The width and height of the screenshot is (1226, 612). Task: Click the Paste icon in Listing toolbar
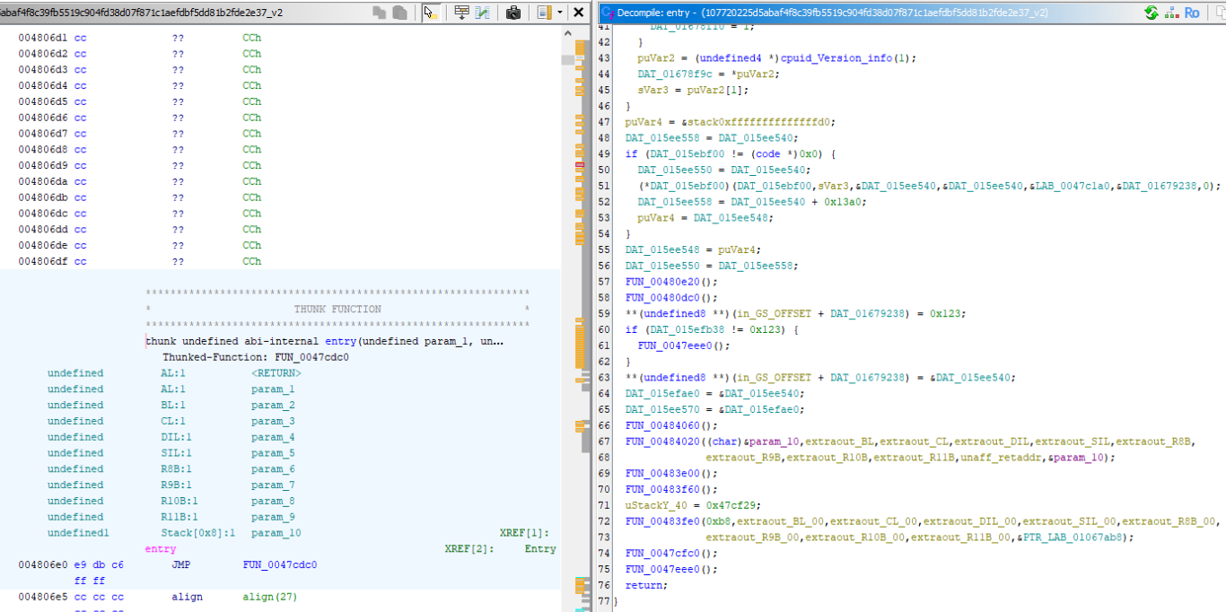400,13
